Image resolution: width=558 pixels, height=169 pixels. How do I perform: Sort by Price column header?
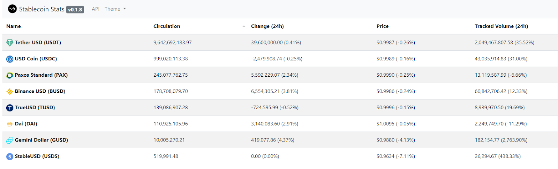pyautogui.click(x=382, y=26)
